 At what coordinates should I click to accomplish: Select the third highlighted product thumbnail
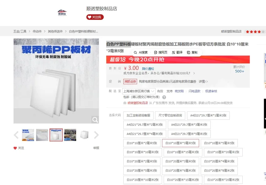tap(56, 135)
